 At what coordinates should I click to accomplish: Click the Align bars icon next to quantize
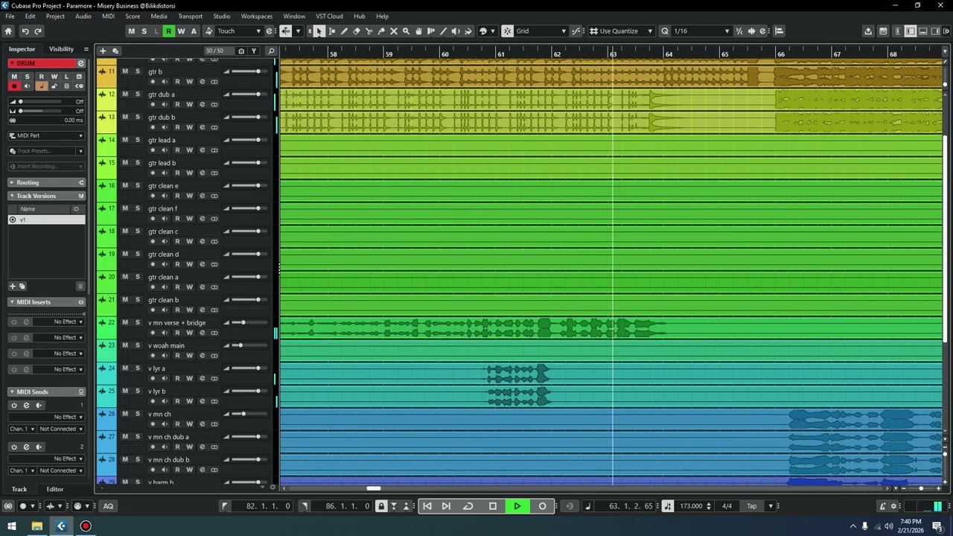coord(779,31)
